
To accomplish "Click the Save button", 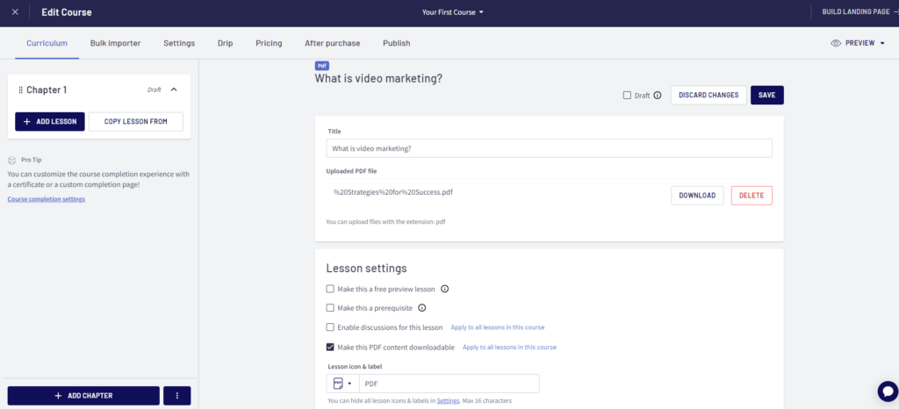I will pyautogui.click(x=767, y=95).
